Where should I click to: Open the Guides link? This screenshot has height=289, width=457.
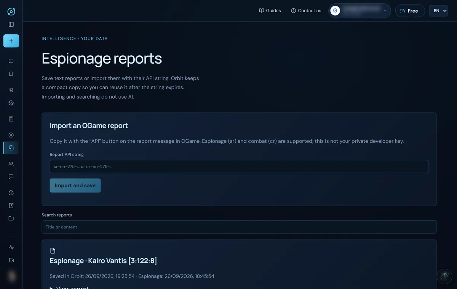pos(270,11)
